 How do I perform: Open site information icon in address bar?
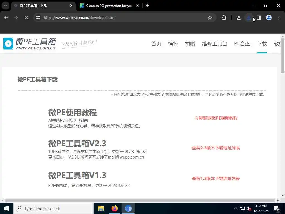coord(38,18)
